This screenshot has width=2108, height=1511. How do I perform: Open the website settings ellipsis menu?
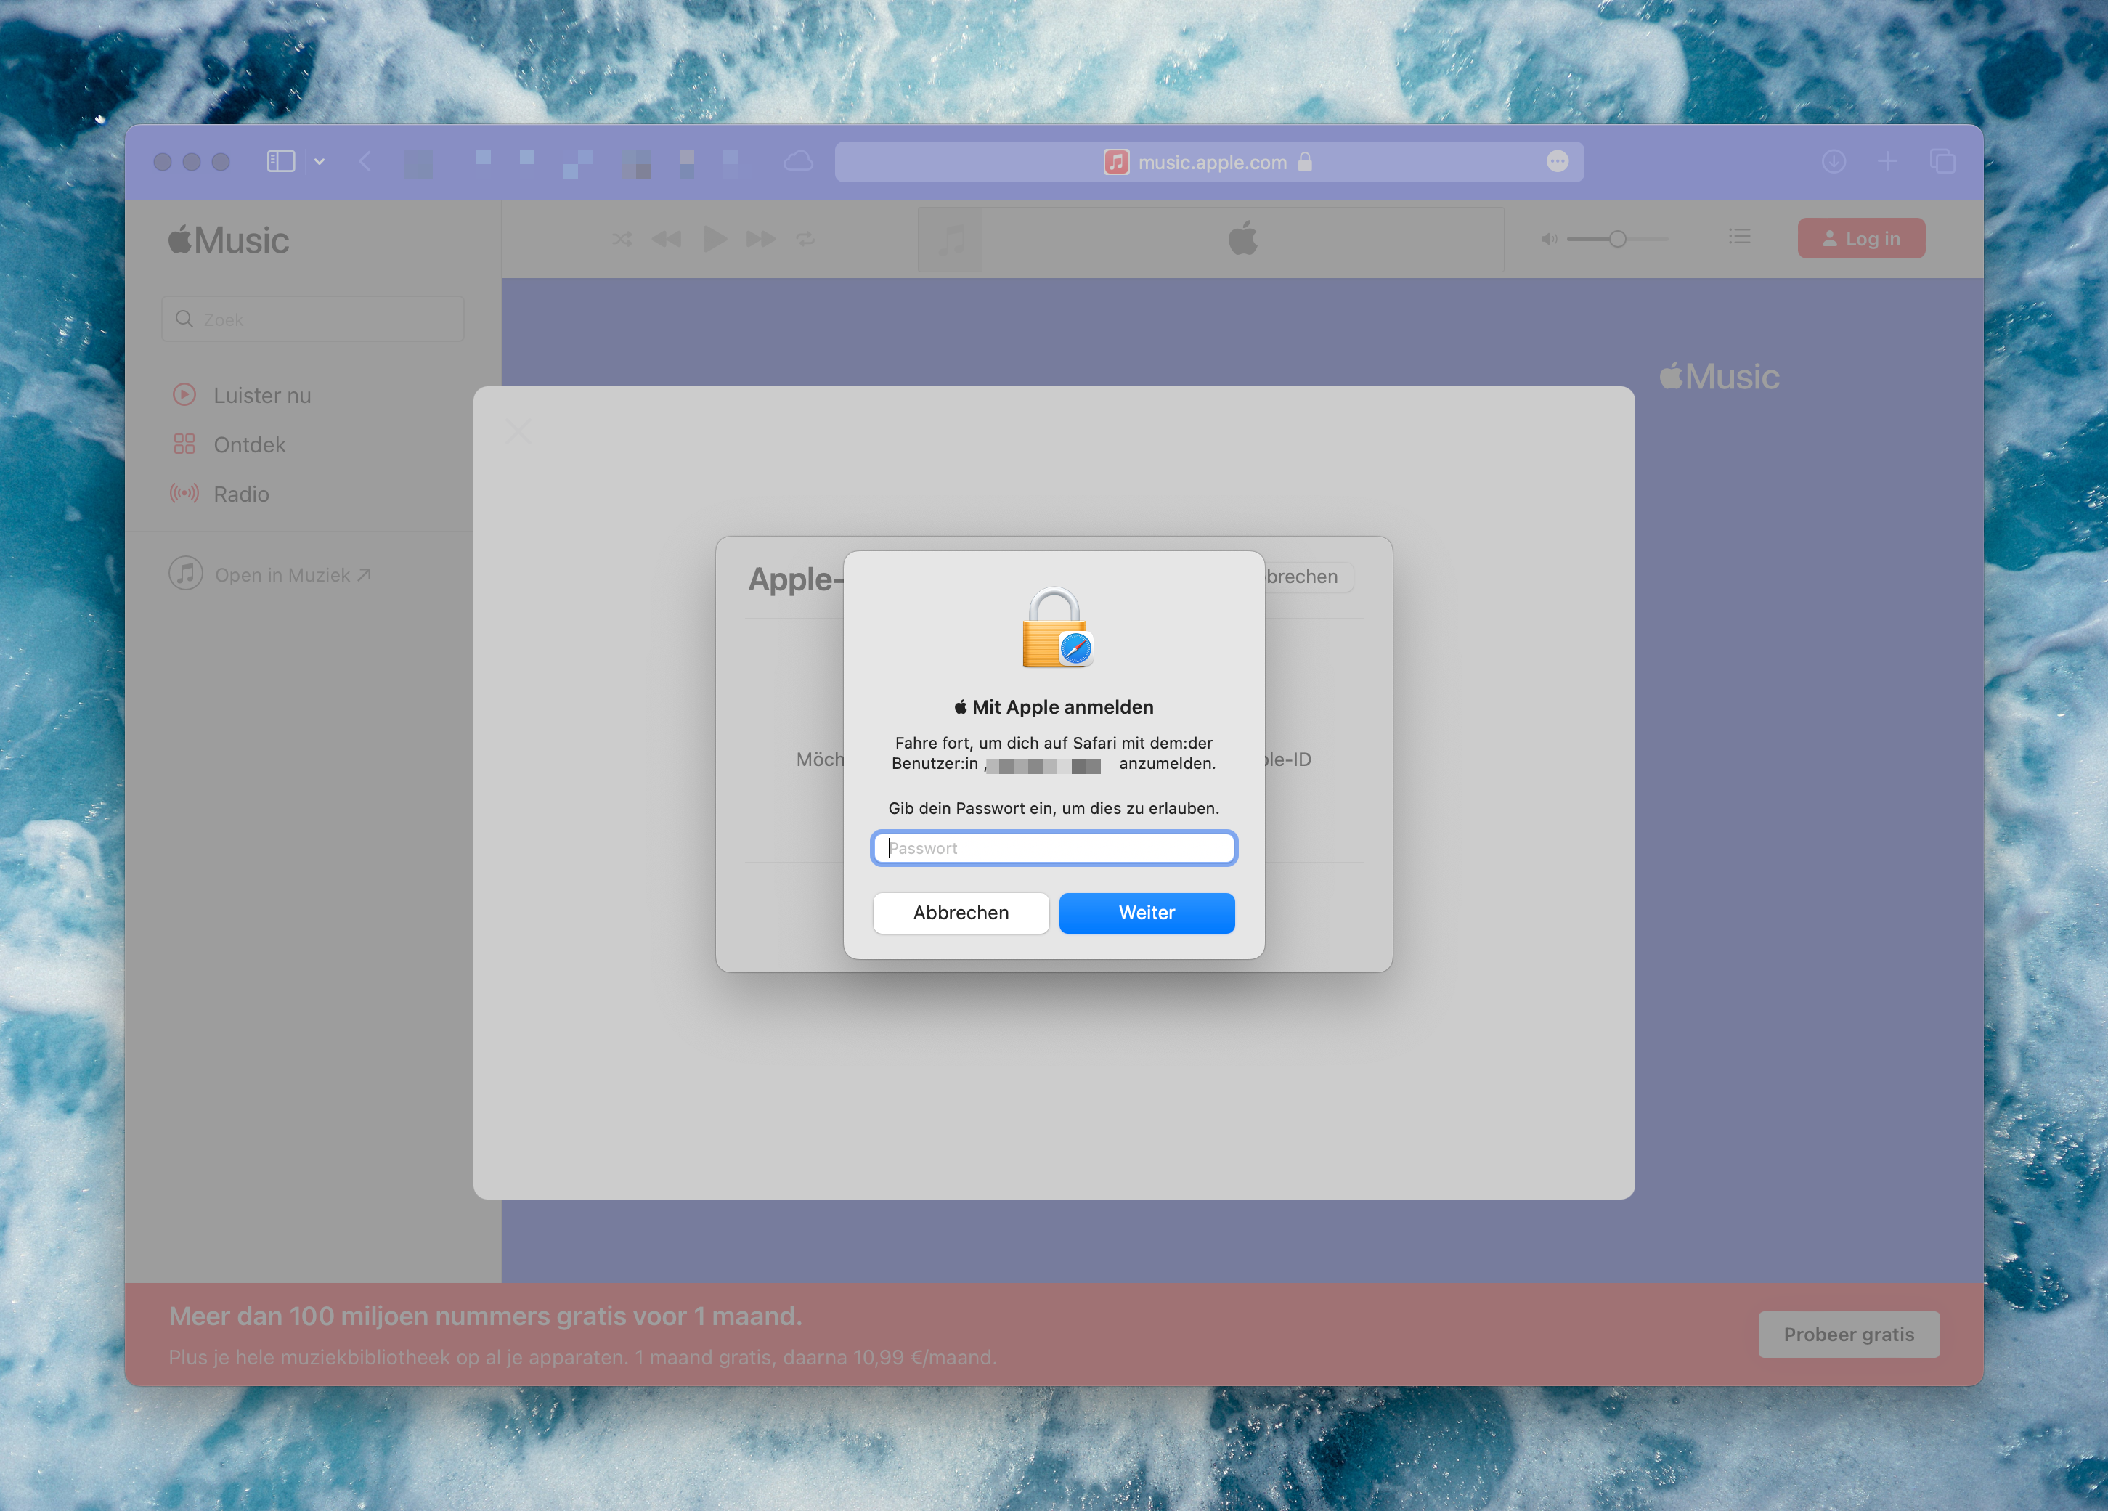[1558, 160]
